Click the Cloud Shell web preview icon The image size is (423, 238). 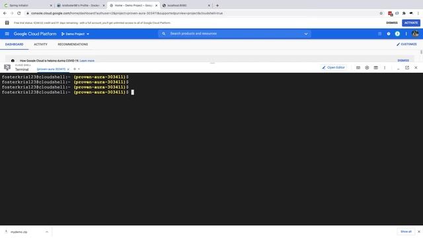tap(376, 67)
